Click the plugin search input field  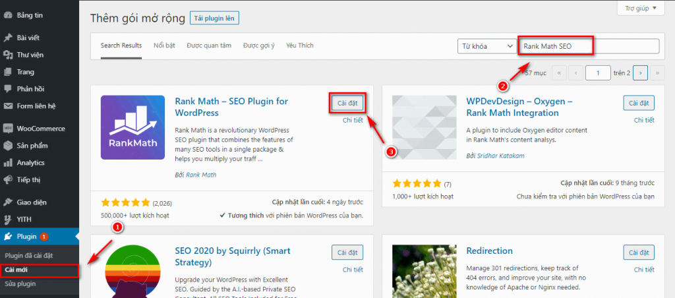[x=589, y=46]
